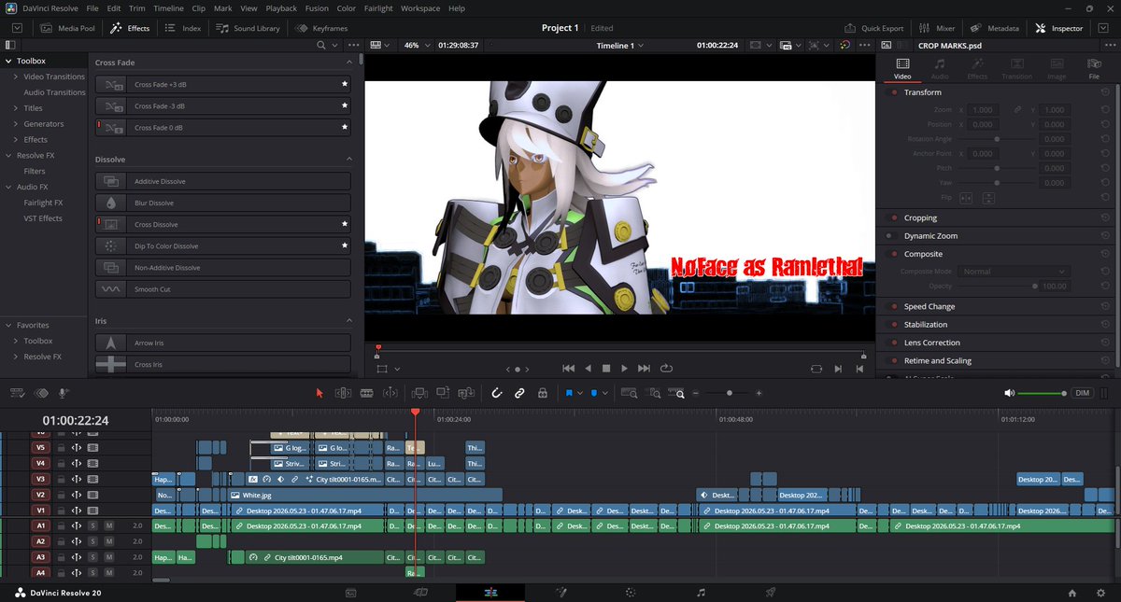Image resolution: width=1121 pixels, height=602 pixels.
Task: Open the Sound Library panel
Action: coord(248,28)
